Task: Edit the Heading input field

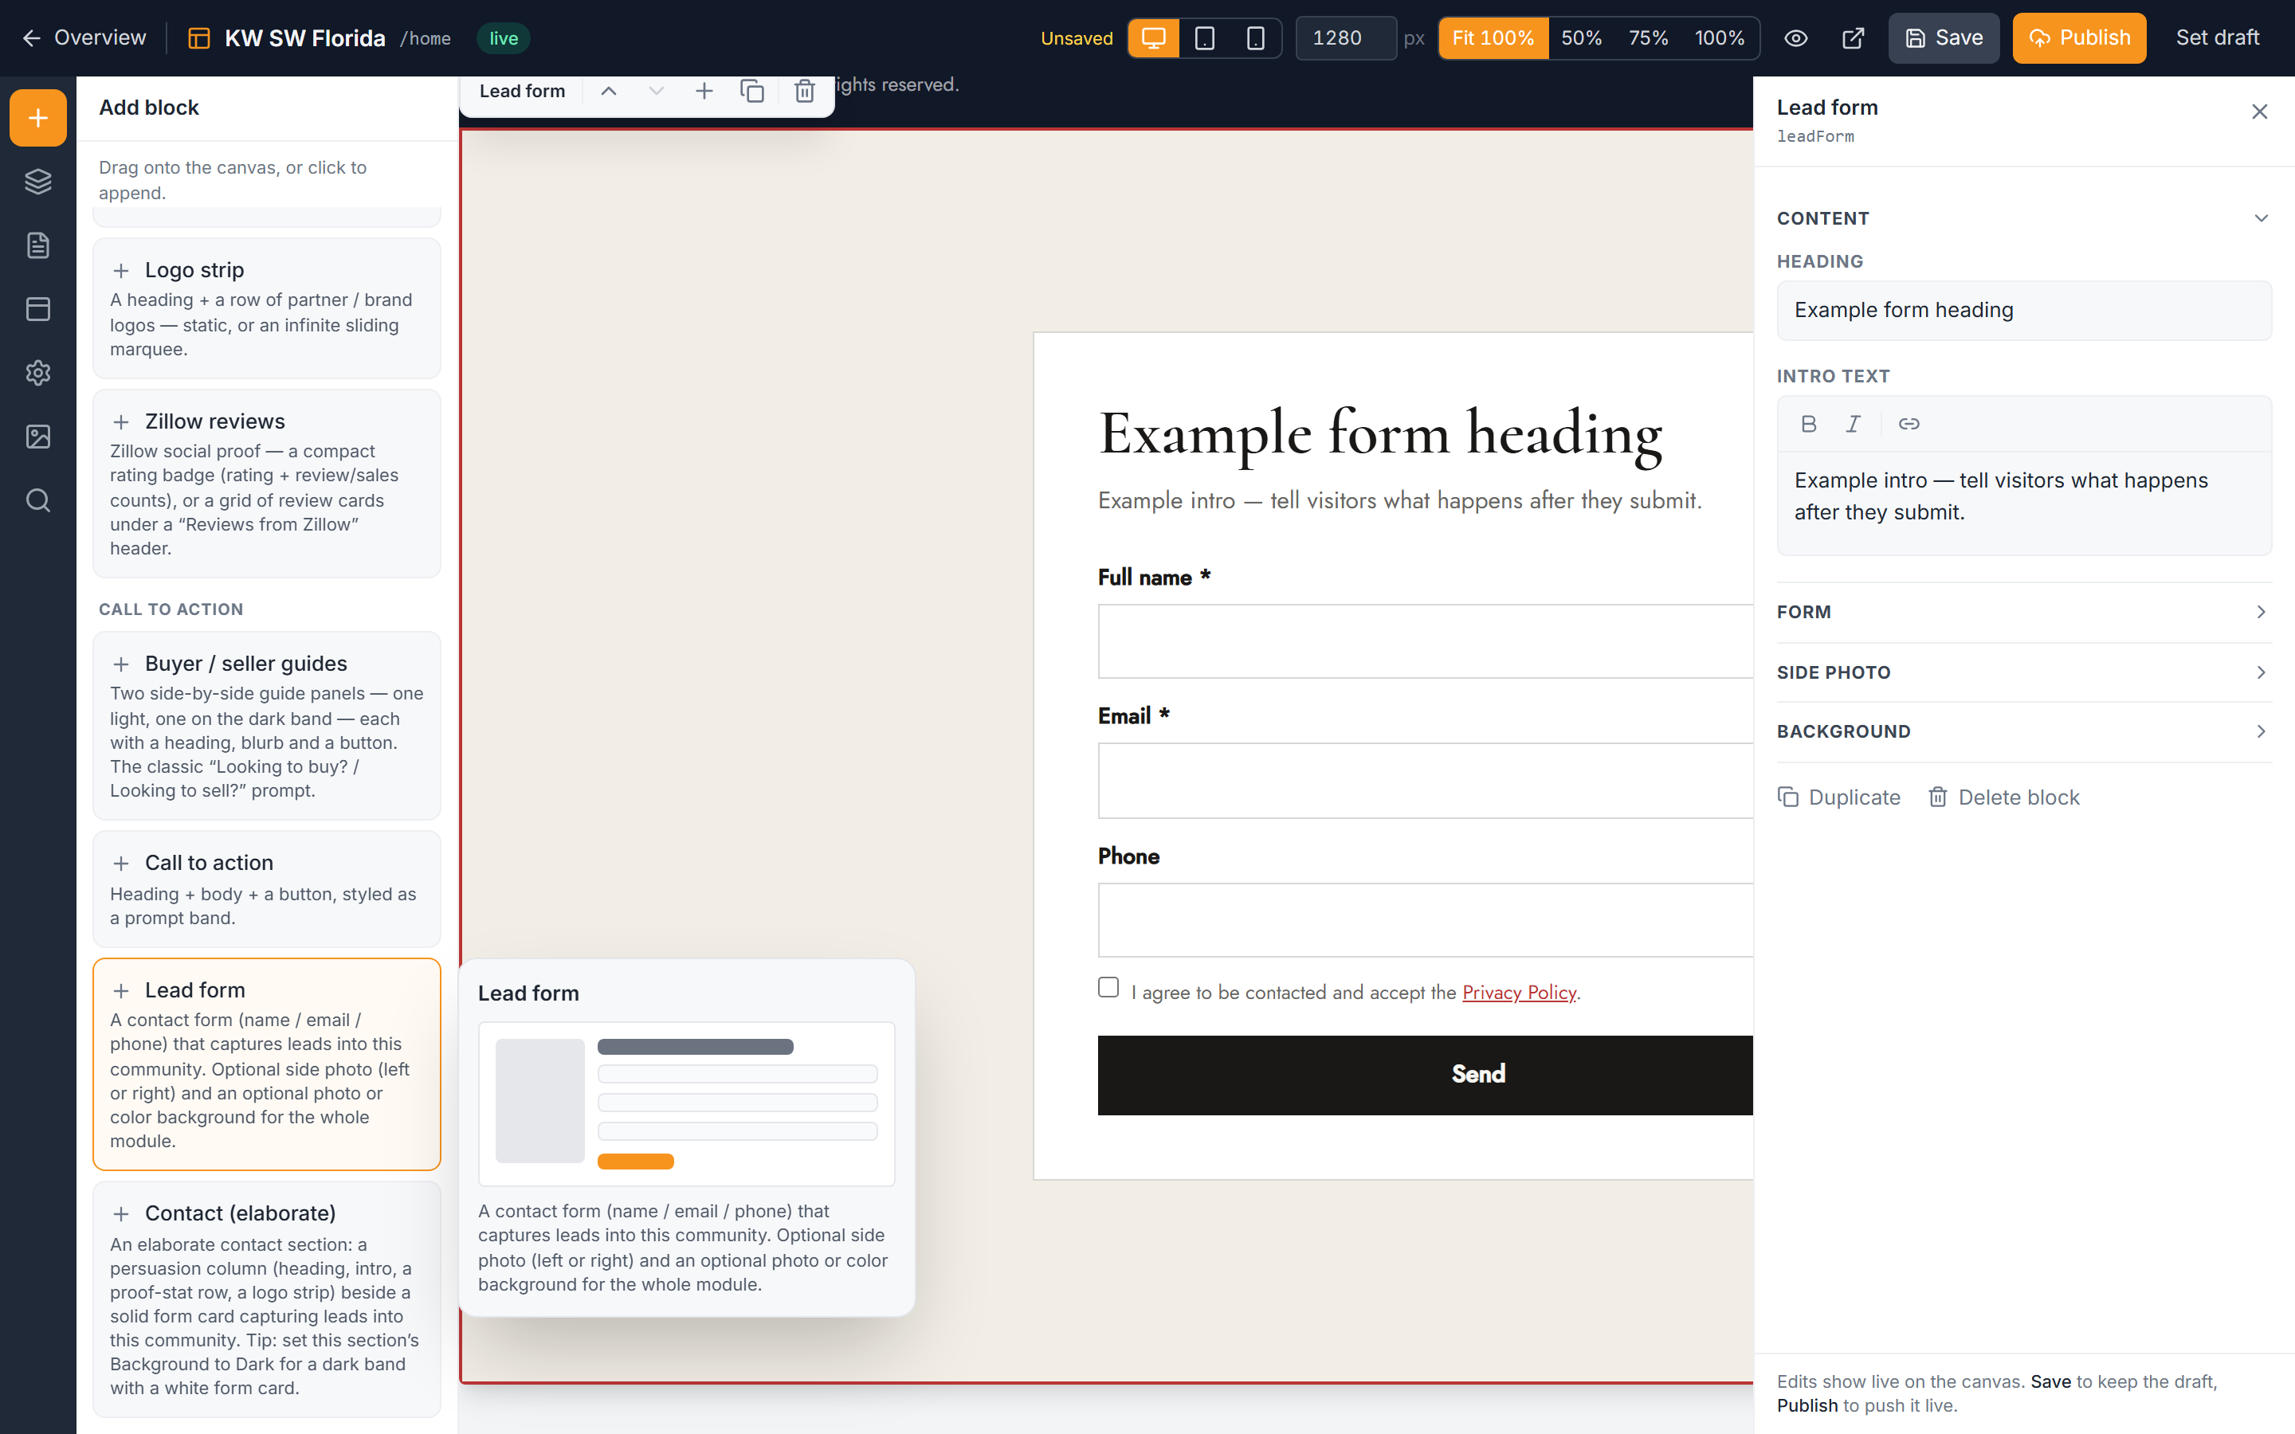Action: coord(2024,310)
